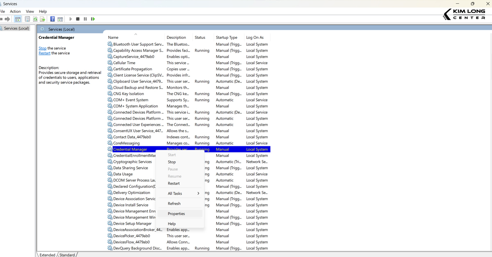492x257 pixels.
Task: Click the Pause Service toolbar icon
Action: [85, 19]
